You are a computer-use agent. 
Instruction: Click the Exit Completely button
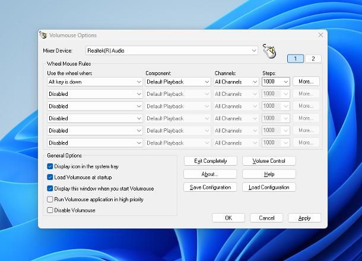click(x=210, y=161)
